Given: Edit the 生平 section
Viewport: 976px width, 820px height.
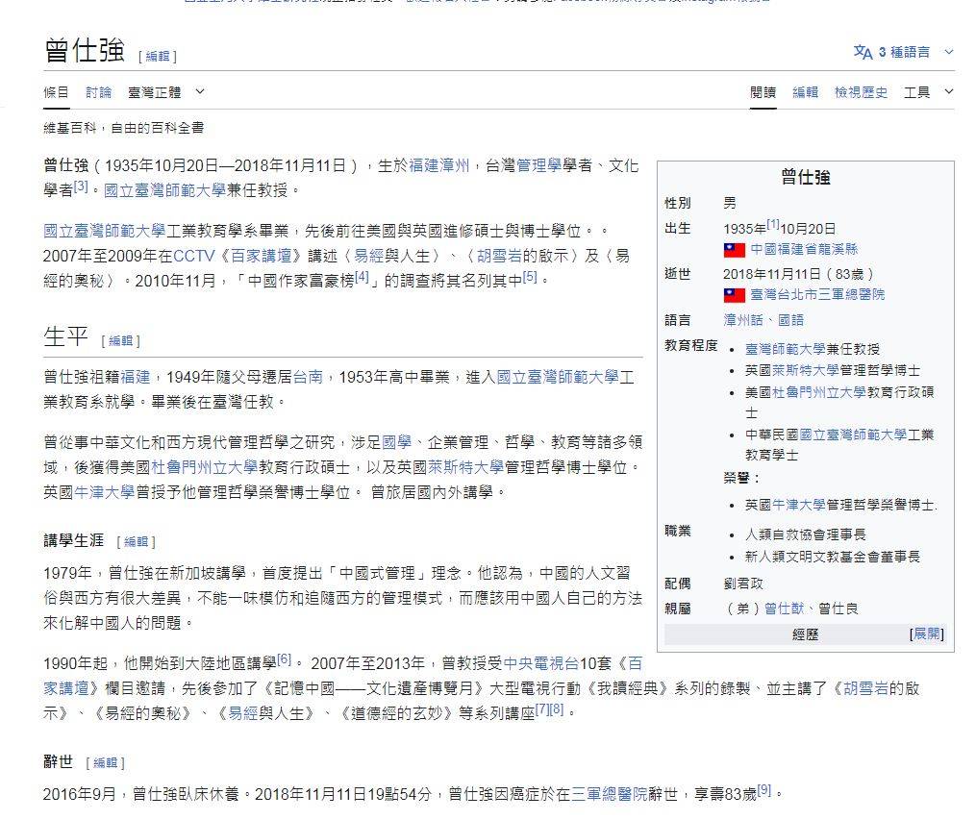Looking at the screenshot, I should tap(123, 340).
